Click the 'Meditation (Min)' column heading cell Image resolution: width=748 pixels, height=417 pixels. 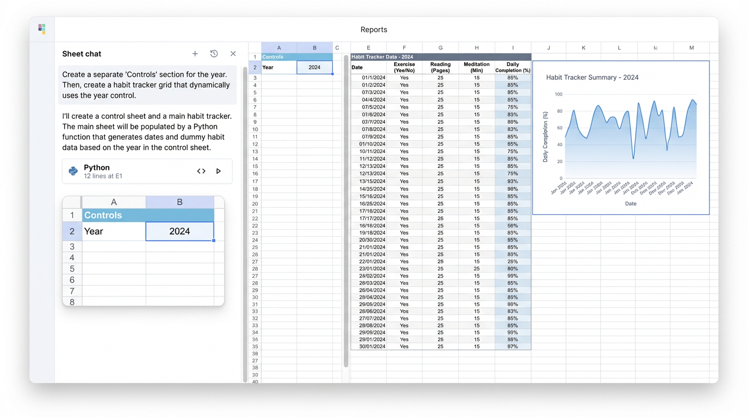(x=477, y=67)
